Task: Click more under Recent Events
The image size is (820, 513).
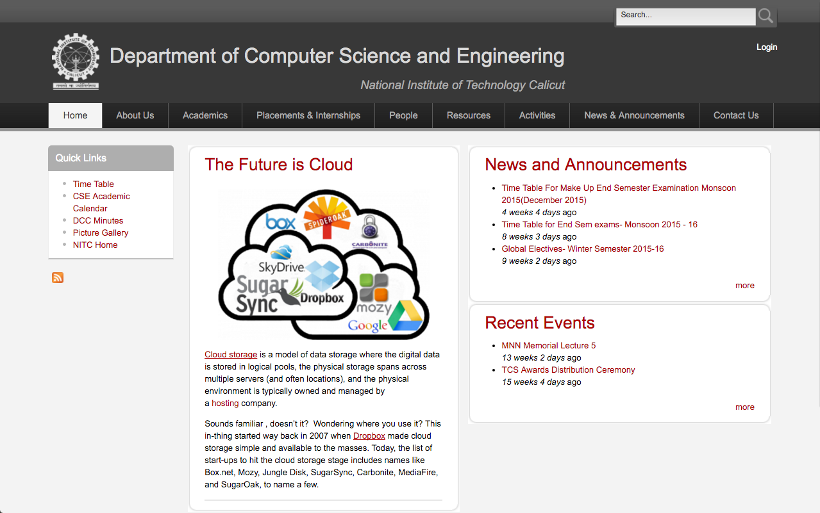Action: pos(745,407)
